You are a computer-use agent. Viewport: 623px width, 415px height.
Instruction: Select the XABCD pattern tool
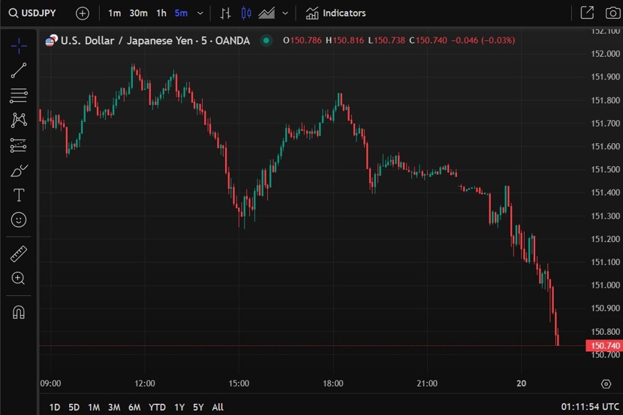pos(18,120)
